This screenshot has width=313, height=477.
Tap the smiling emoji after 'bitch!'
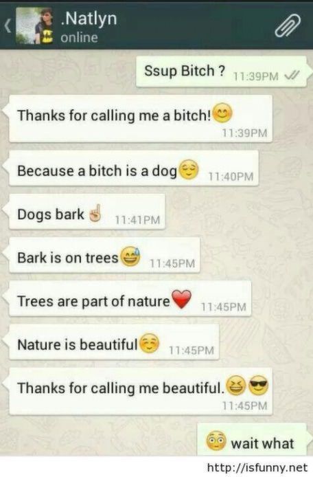222,113
